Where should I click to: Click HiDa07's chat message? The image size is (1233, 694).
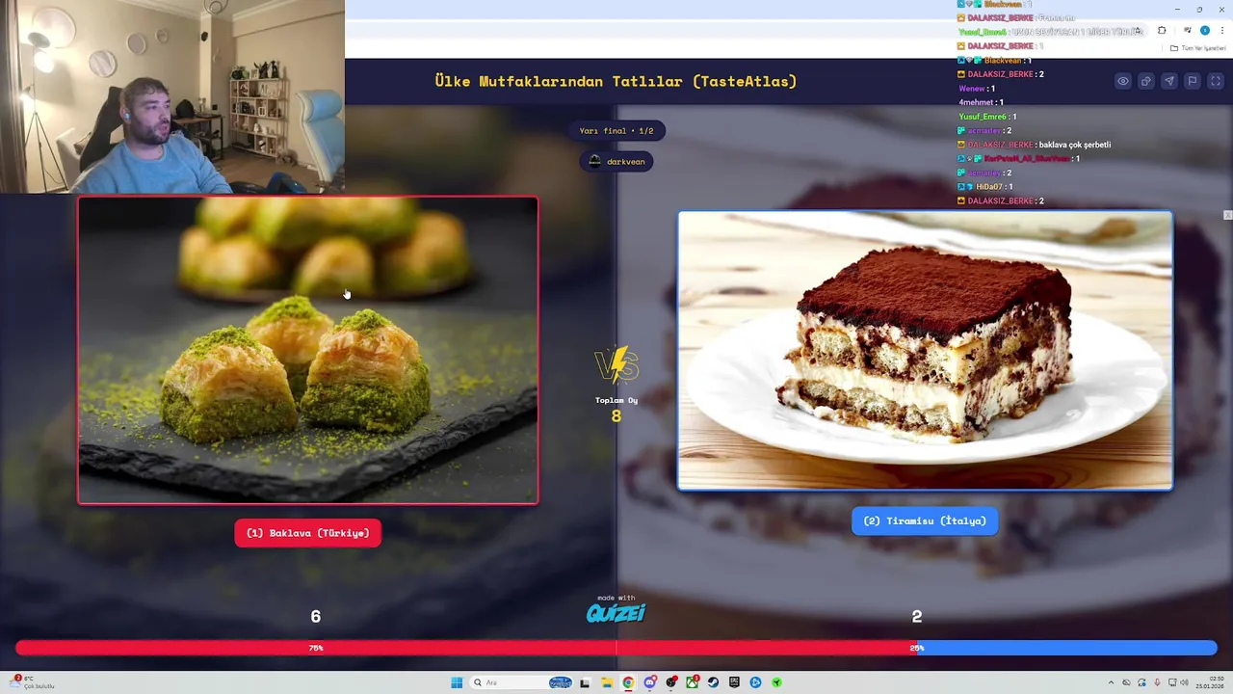tap(984, 187)
